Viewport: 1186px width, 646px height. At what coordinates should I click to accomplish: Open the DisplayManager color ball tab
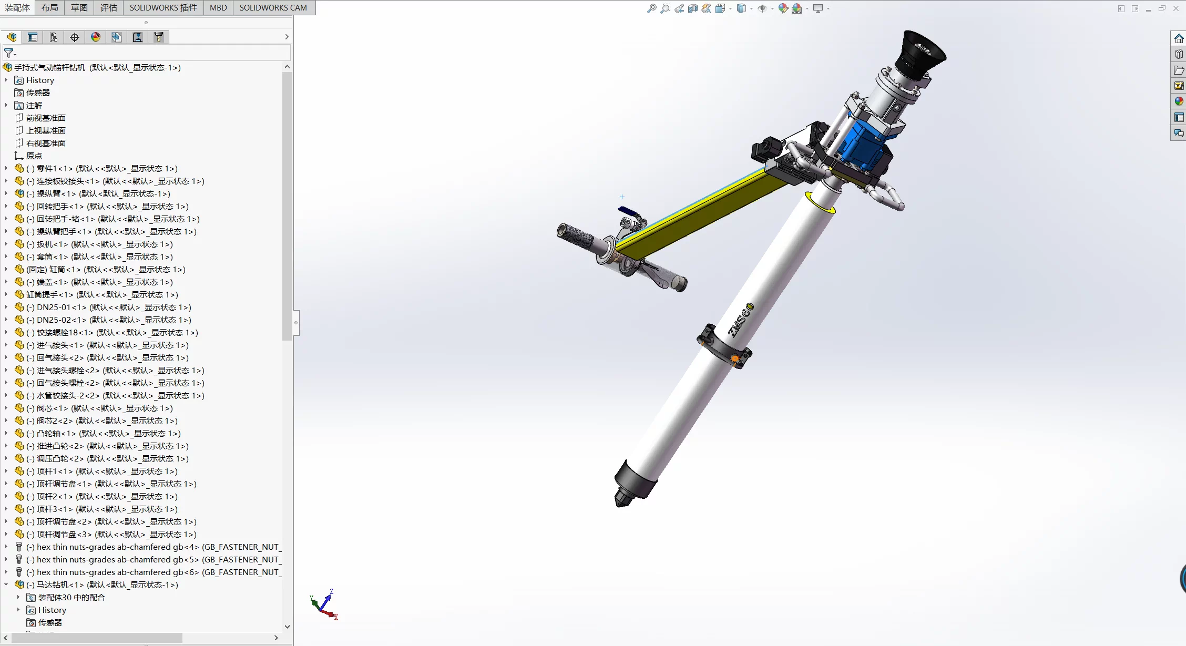click(x=96, y=37)
